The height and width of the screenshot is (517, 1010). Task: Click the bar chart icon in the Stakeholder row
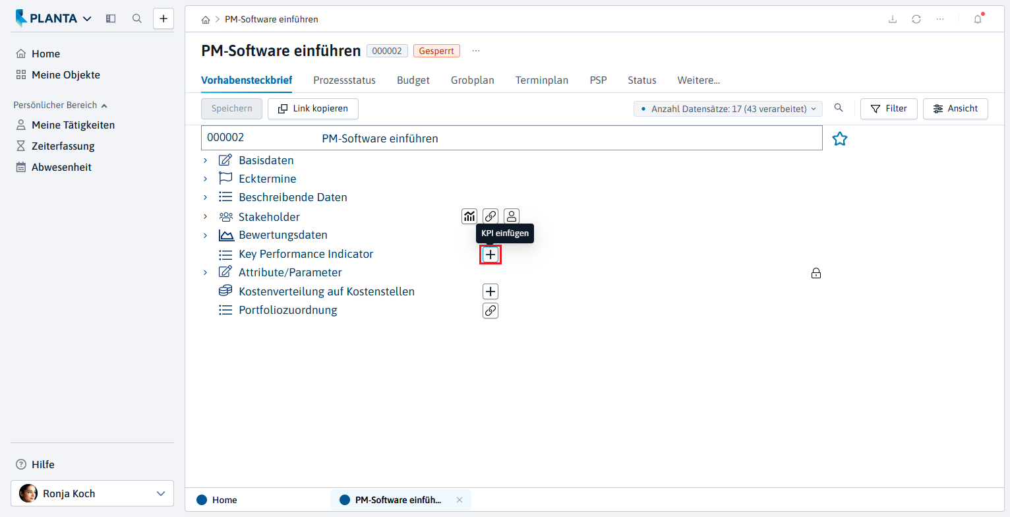point(469,216)
